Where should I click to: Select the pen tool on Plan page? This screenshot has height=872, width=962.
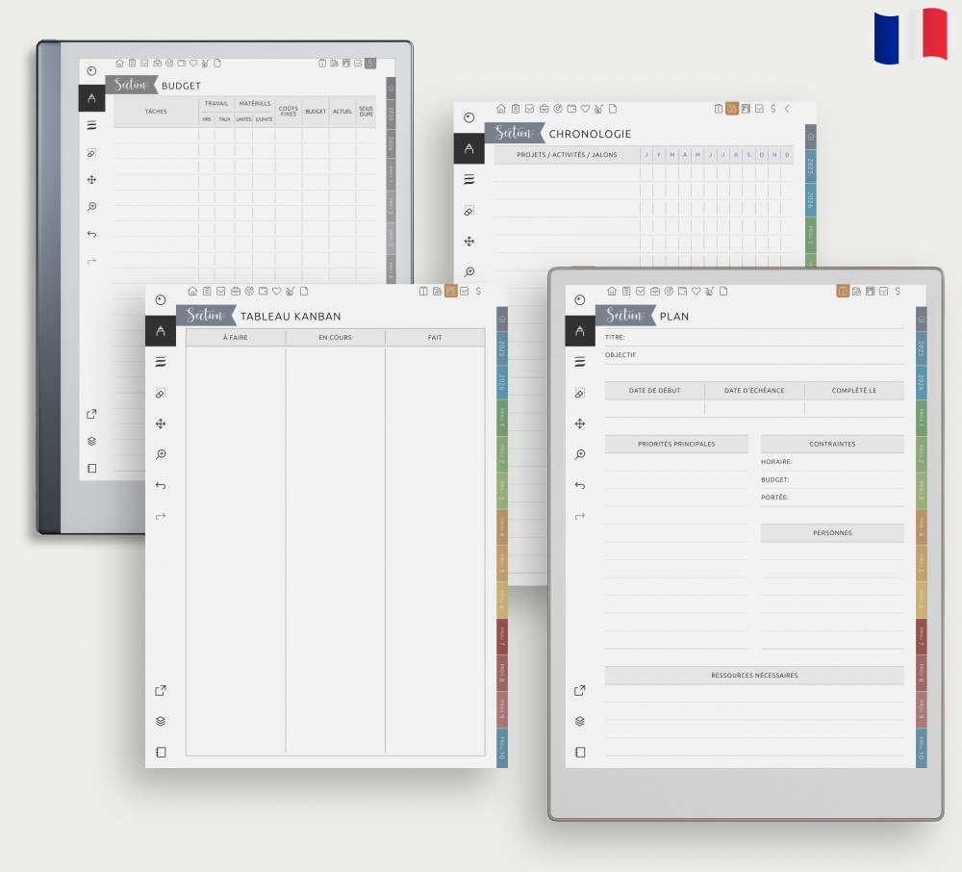pos(579,331)
